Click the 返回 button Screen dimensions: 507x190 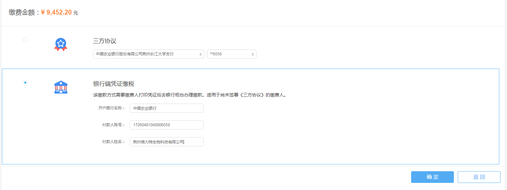pyautogui.click(x=479, y=177)
